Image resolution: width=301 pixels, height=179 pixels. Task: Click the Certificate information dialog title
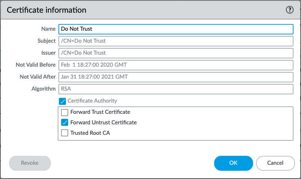46,10
